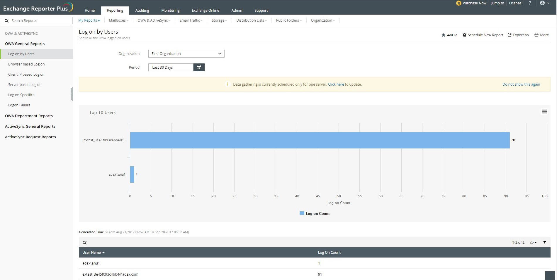
Task: Switch to the Auditing tab
Action: coord(142,11)
